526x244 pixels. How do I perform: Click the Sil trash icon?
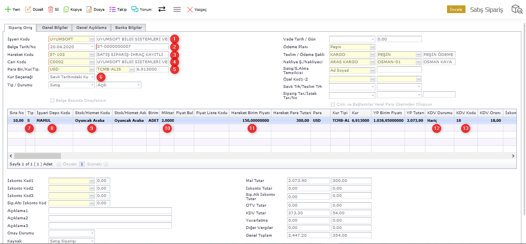click(50, 9)
